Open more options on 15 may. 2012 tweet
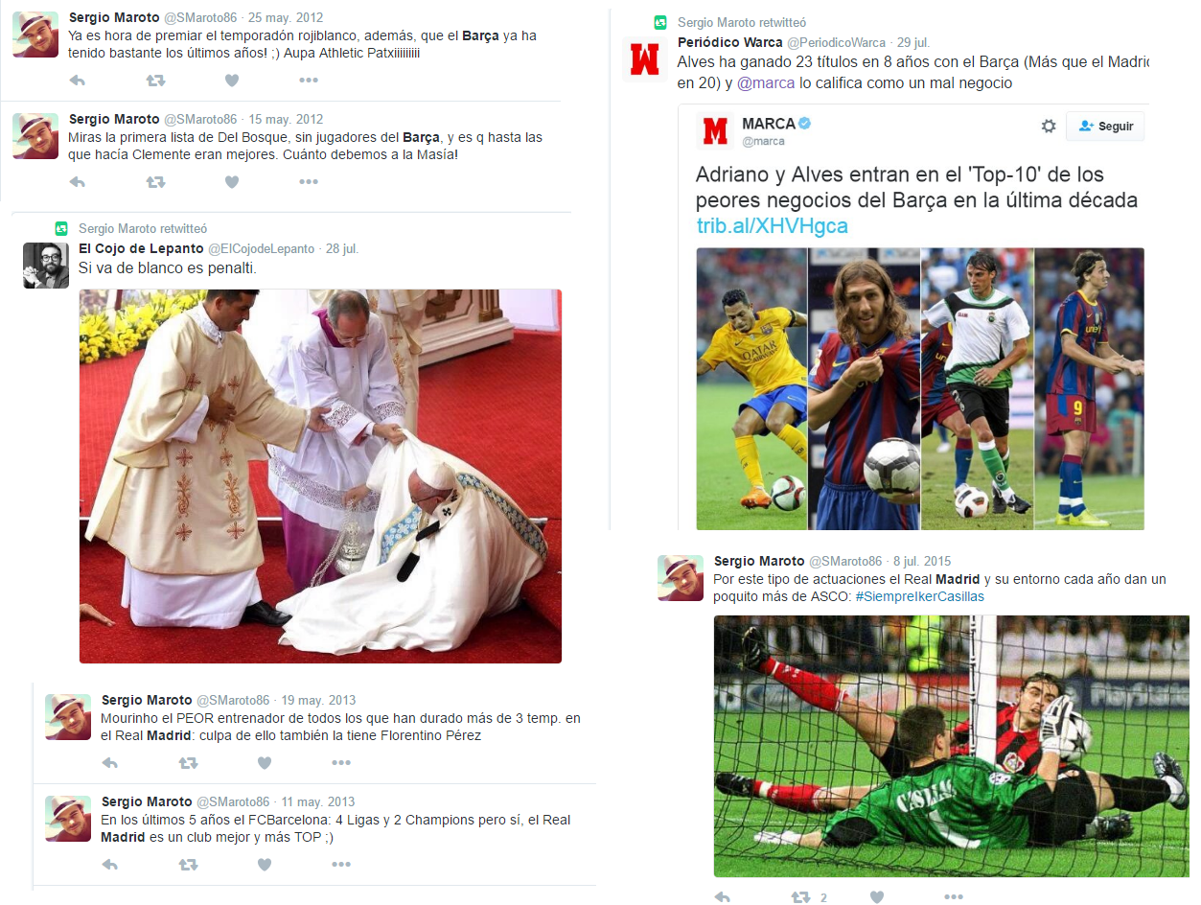Screen dimensions: 1201x905 pos(309,181)
